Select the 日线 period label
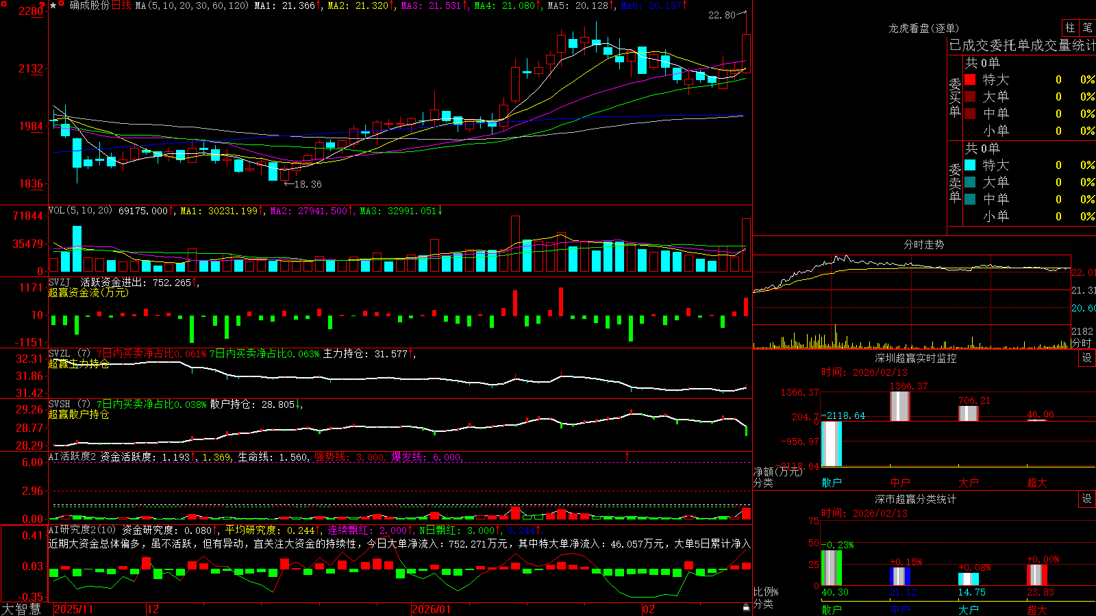This screenshot has height=616, width=1096. tap(121, 5)
